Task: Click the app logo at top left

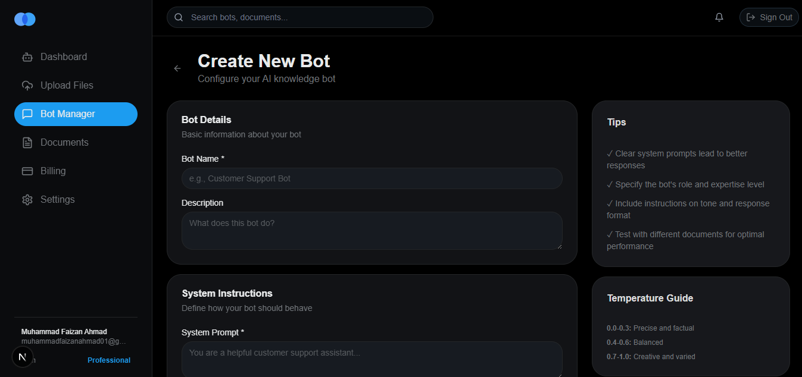Action: click(24, 19)
